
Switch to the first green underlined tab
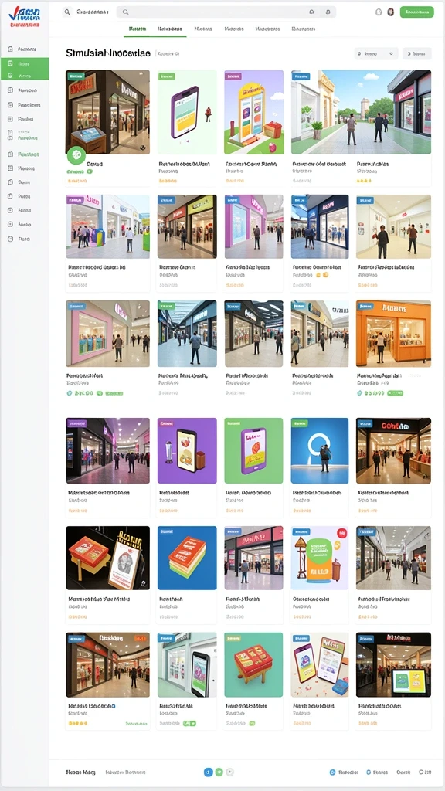136,29
